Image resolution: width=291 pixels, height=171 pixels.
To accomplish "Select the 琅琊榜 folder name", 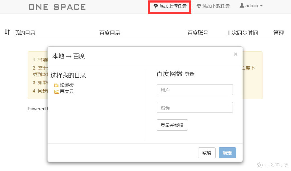I will tap(67, 85).
